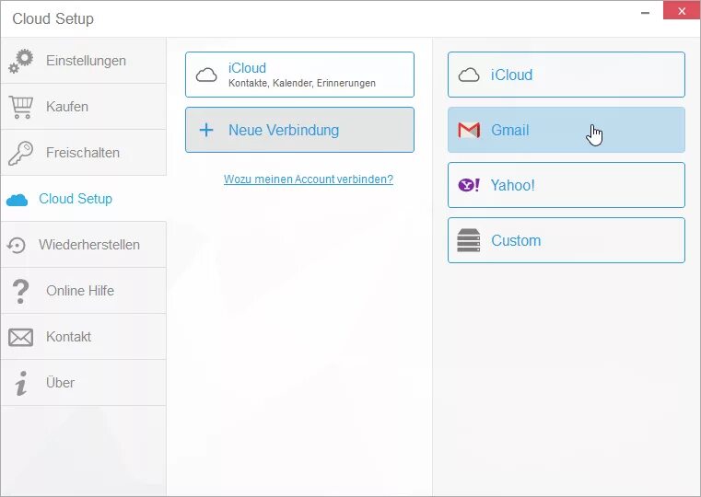This screenshot has height=497, width=701.
Task: Click the Custom server stack icon
Action: (469, 241)
